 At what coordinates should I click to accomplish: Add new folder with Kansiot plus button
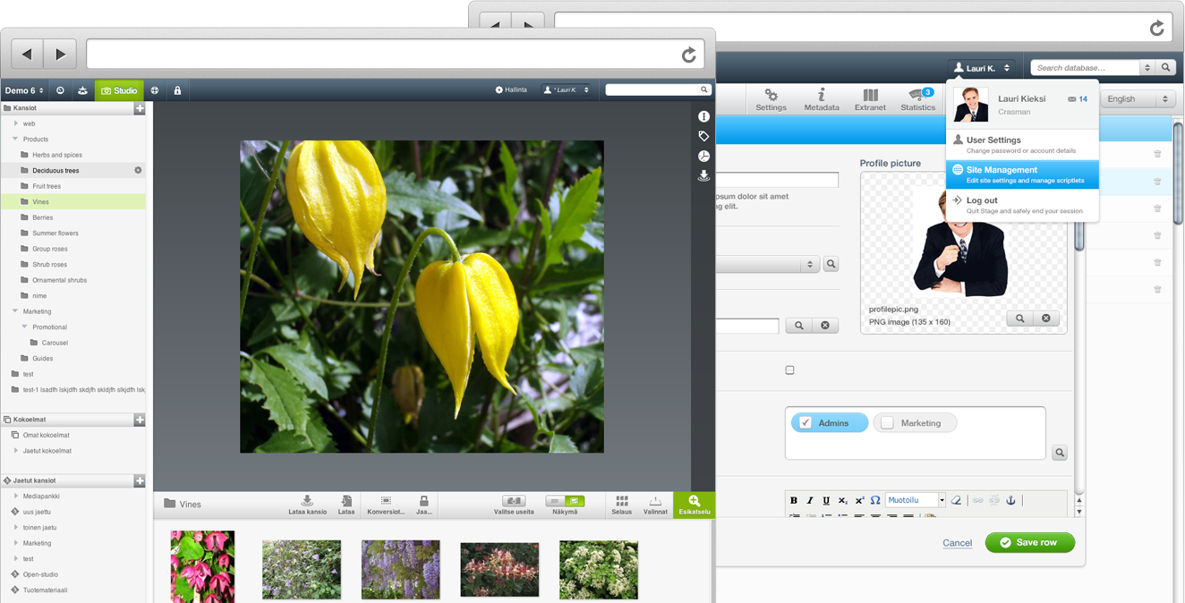(x=140, y=108)
